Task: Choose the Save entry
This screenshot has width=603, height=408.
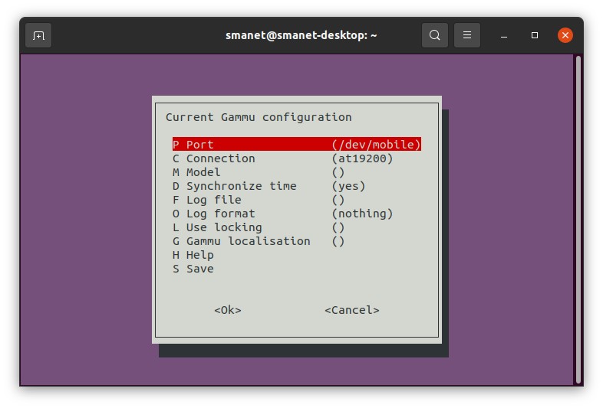Action: (296, 269)
